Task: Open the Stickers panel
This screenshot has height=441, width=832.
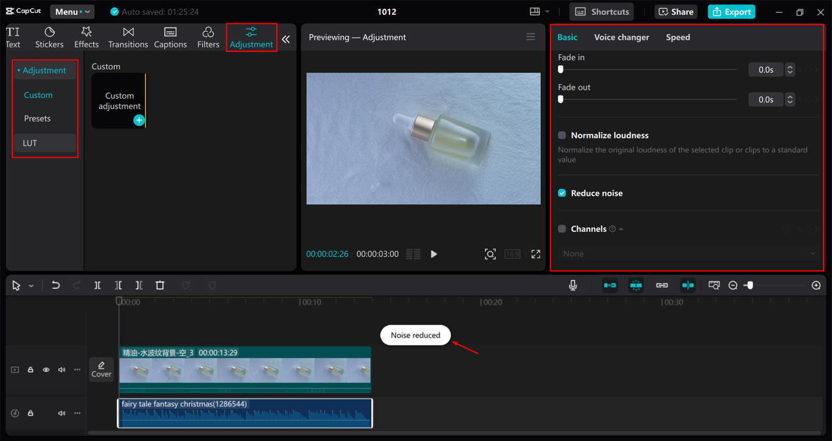Action: tap(49, 38)
